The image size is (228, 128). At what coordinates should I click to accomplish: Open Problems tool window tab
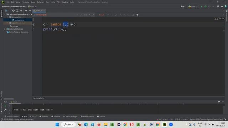tap(44, 117)
